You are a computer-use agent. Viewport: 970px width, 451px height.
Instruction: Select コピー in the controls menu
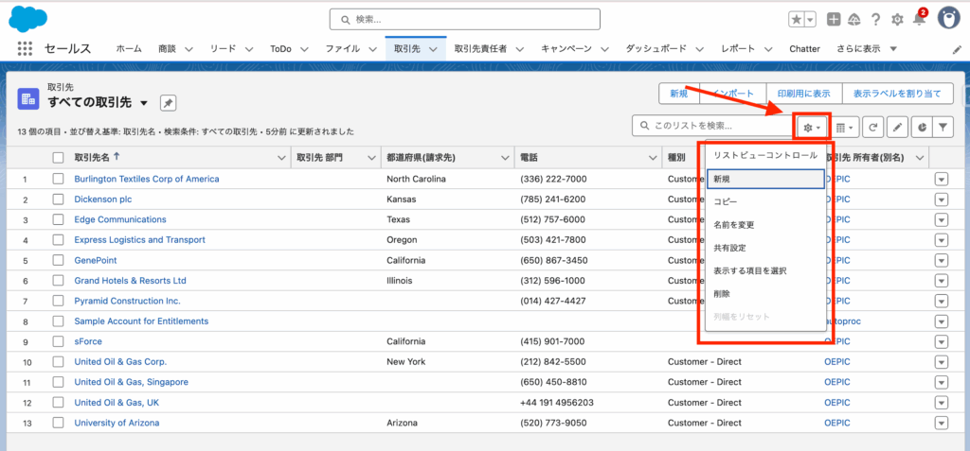pyautogui.click(x=765, y=202)
